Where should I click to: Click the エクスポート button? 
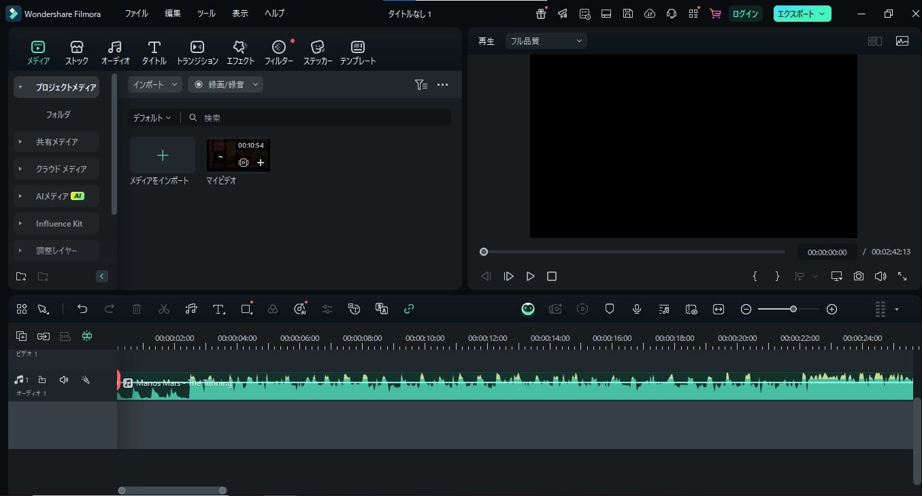click(x=802, y=14)
